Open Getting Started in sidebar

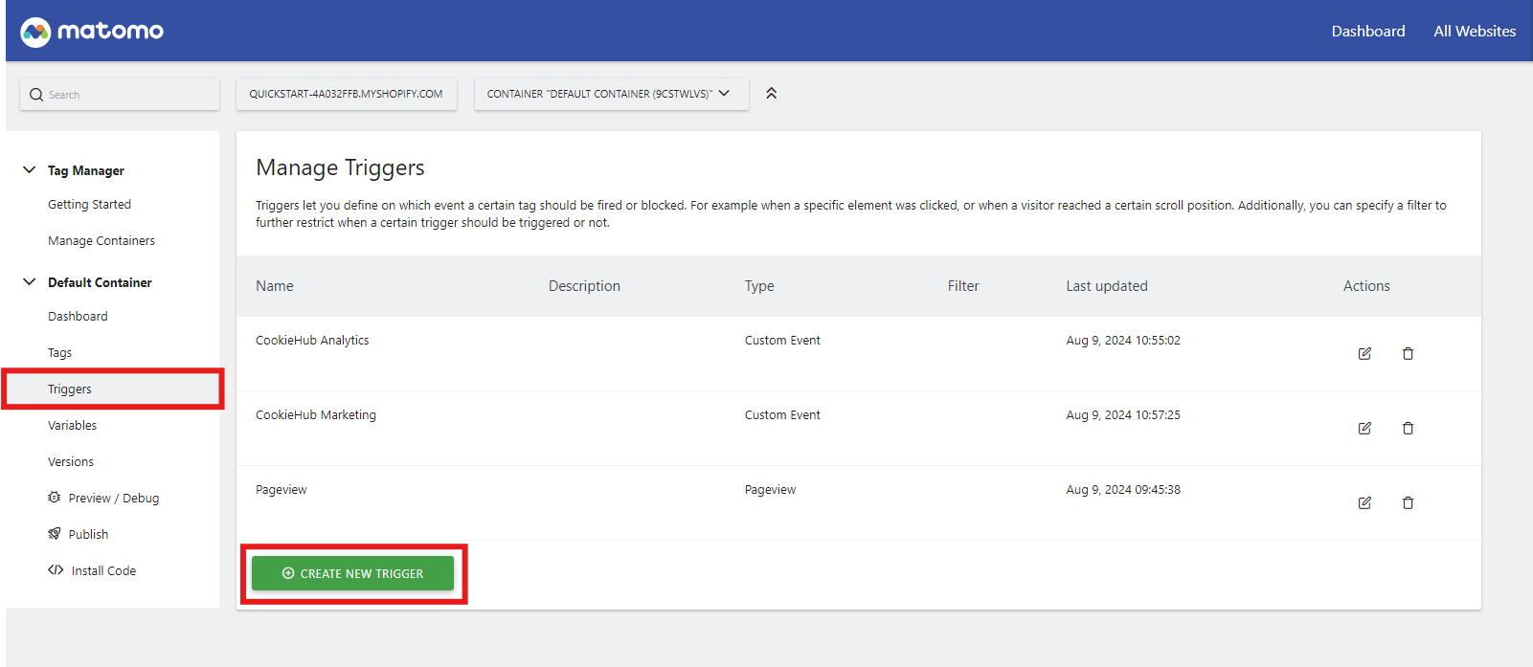pos(89,205)
